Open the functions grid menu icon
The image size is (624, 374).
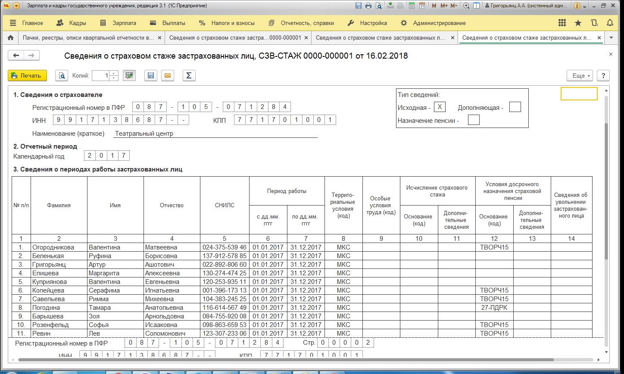coord(562,23)
